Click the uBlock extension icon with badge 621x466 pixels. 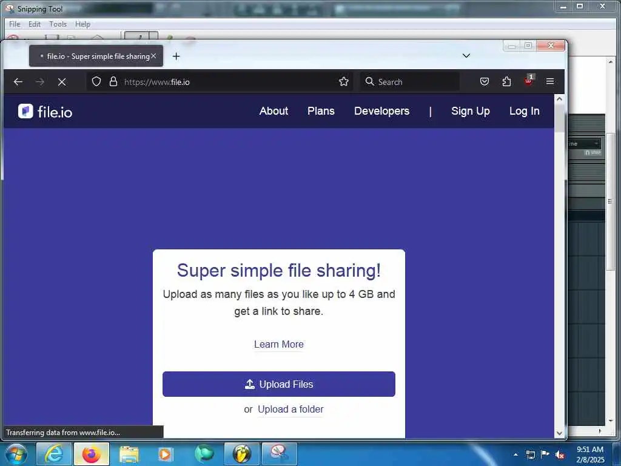529,81
